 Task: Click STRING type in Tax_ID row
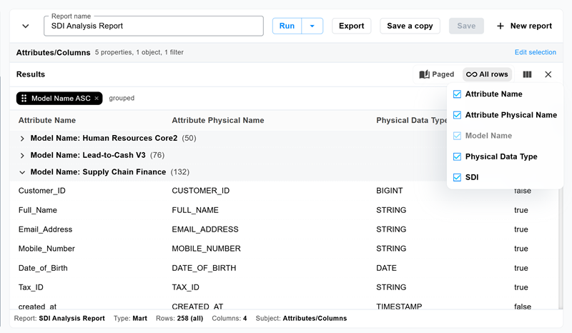(x=391, y=287)
